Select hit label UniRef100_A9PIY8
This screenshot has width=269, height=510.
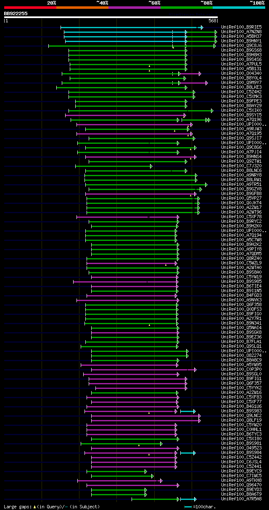[x=241, y=249]
